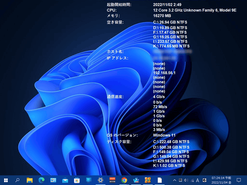Open notification center icon
The width and height of the screenshot is (247, 185).
(x=239, y=180)
